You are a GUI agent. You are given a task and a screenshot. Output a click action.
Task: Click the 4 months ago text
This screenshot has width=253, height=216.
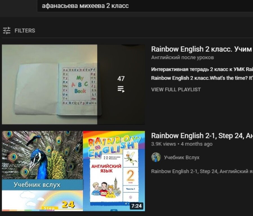tap(196, 144)
